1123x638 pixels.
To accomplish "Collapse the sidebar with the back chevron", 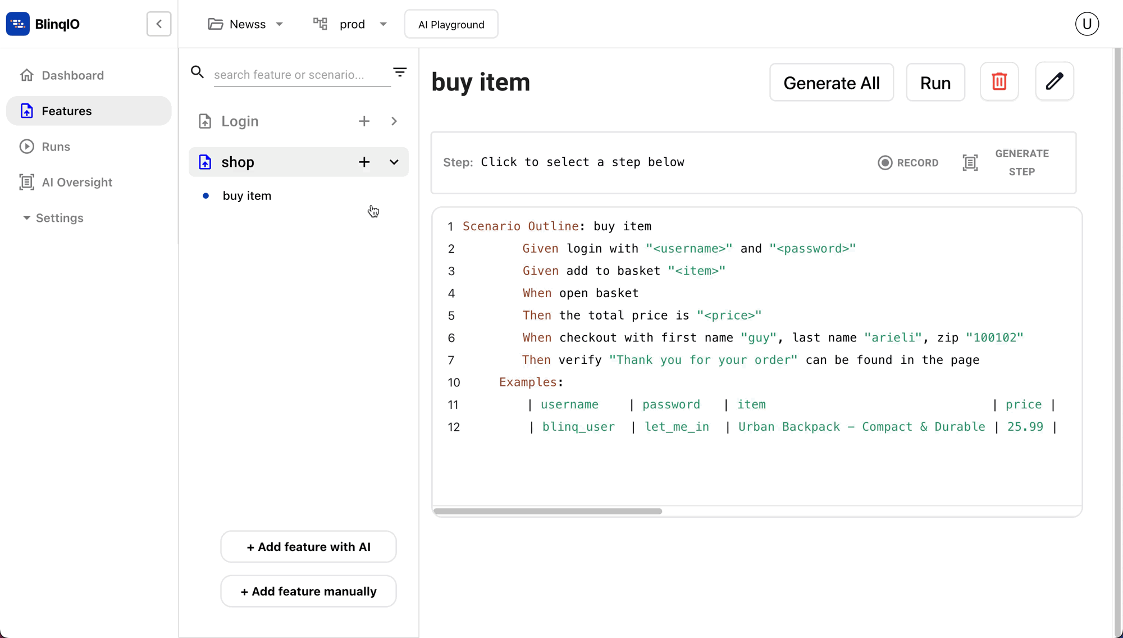I will [x=159, y=24].
